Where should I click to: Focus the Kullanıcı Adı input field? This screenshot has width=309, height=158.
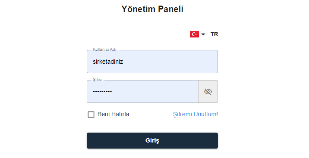(152, 62)
